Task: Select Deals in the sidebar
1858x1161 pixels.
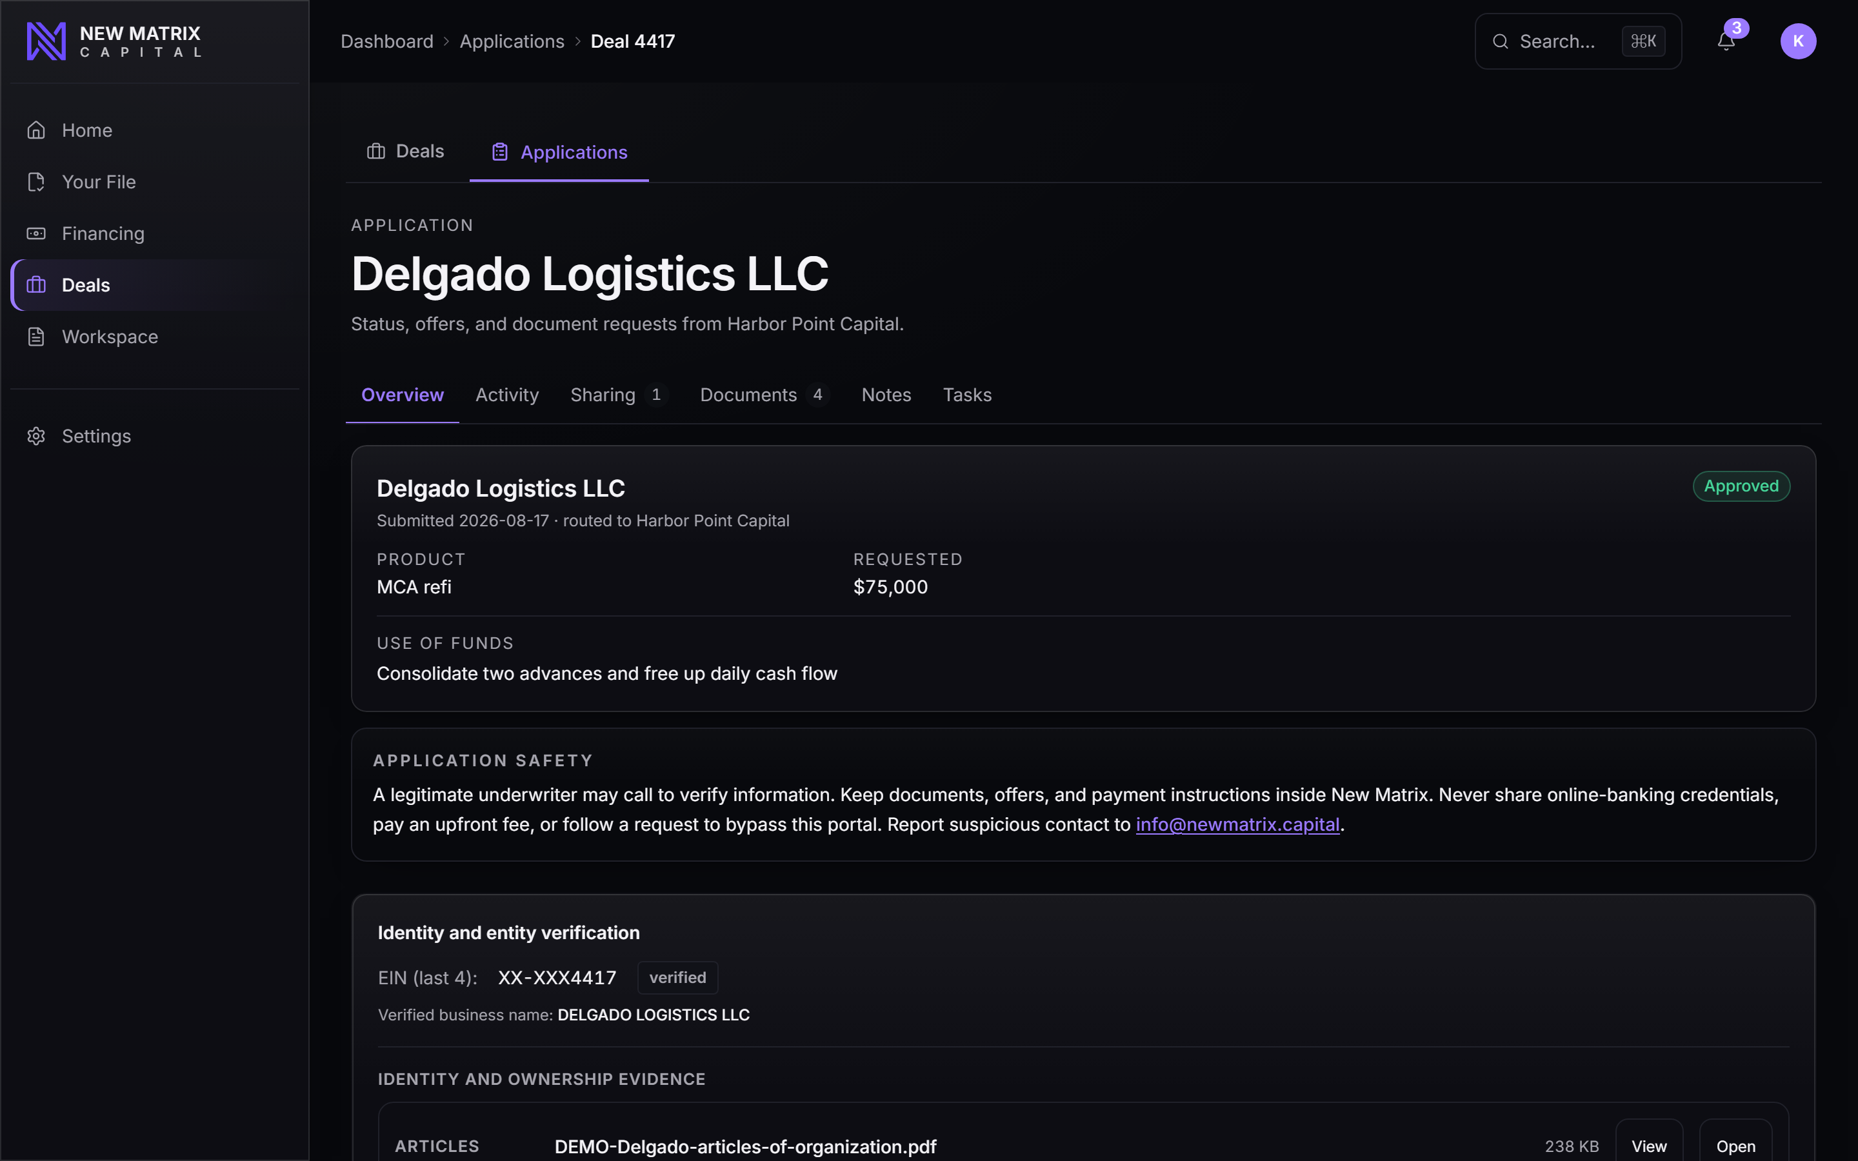Action: [x=155, y=285]
